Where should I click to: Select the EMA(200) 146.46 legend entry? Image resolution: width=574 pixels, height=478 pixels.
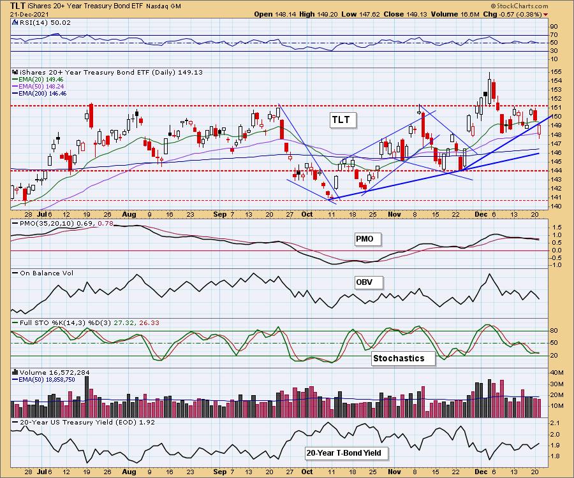(39, 93)
